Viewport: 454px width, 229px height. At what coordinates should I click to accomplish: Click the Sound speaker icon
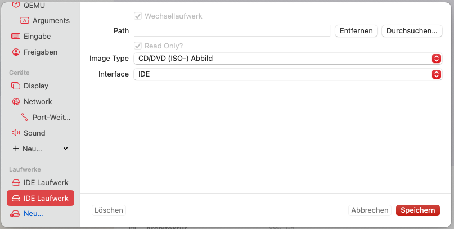click(15, 133)
